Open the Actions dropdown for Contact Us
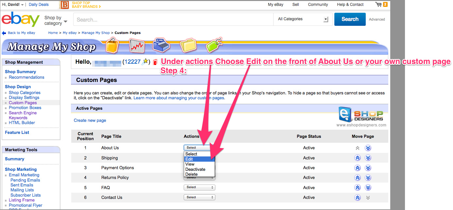 tap(199, 198)
